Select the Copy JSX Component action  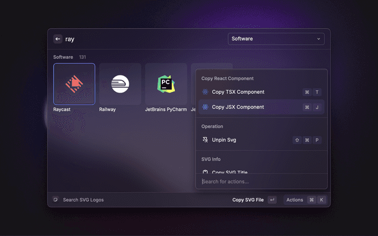pyautogui.click(x=238, y=107)
